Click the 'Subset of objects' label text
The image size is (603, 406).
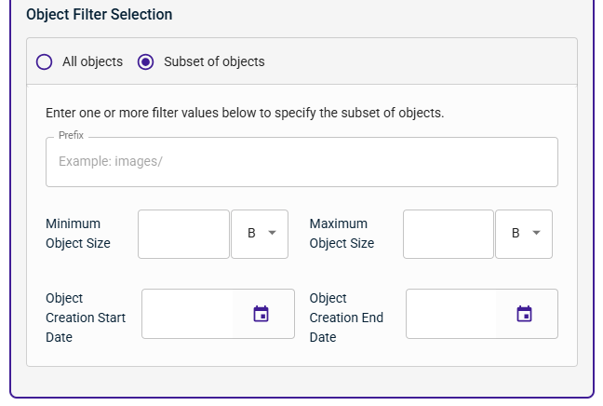[214, 61]
